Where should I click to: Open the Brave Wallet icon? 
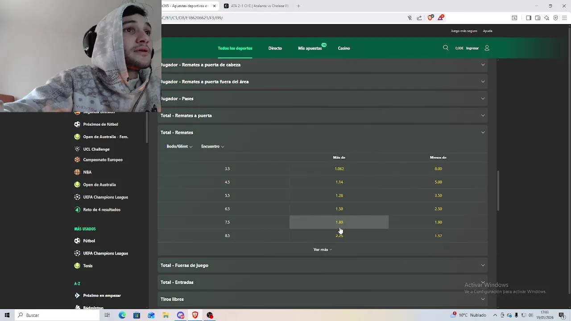point(538,18)
